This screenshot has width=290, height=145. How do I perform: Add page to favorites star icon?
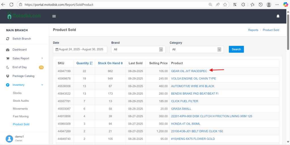pyautogui.click(x=225, y=5)
